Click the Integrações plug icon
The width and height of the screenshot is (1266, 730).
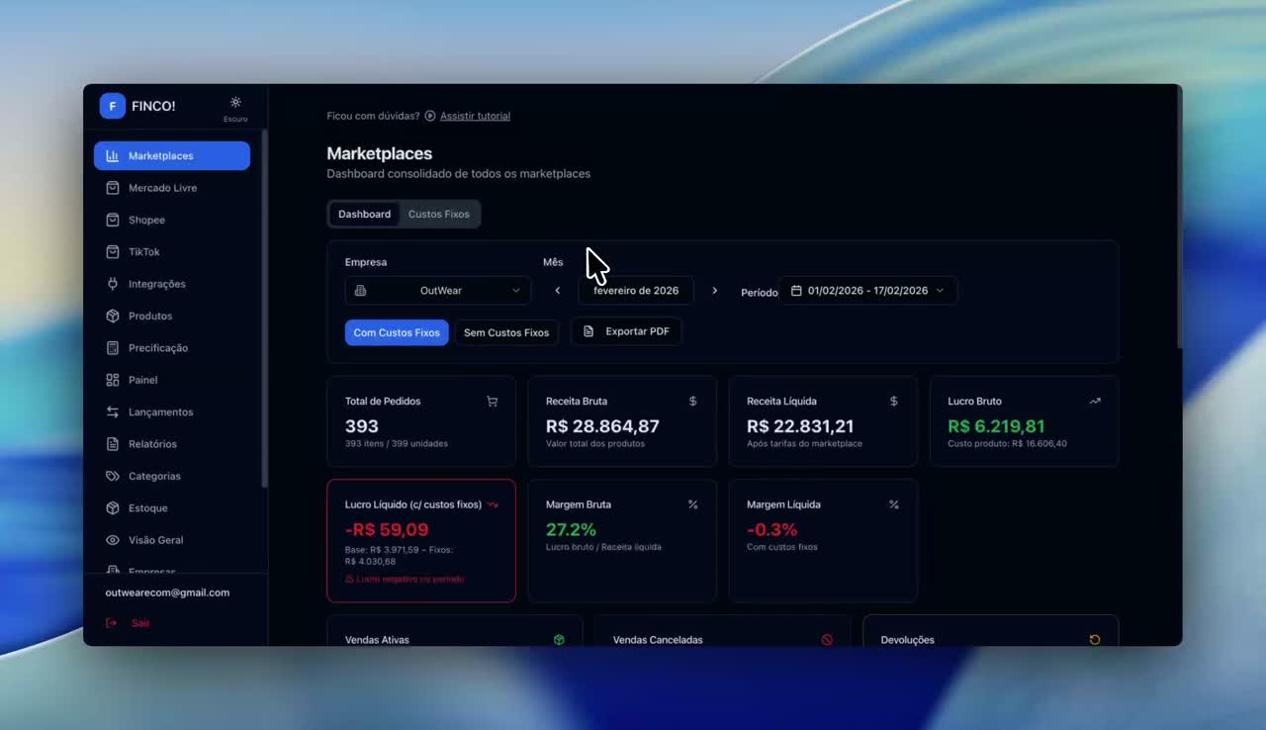[113, 284]
